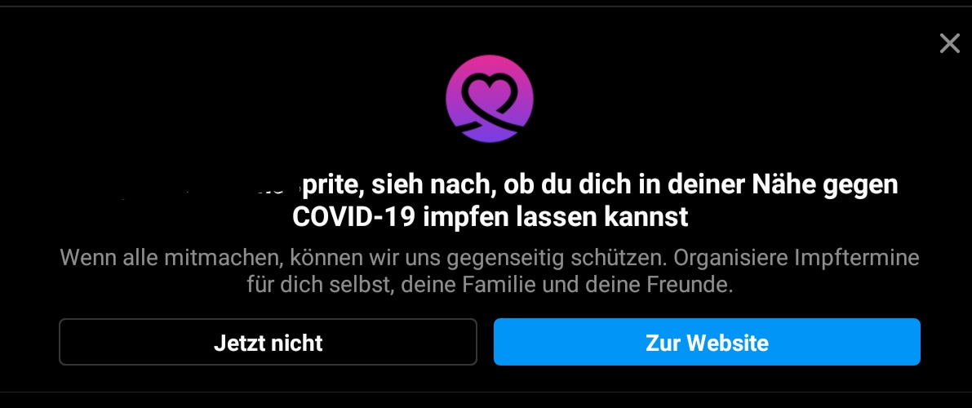Screen dimensions: 972x408
Task: Click the pink-purple heart ribbon icon
Action: 489,99
